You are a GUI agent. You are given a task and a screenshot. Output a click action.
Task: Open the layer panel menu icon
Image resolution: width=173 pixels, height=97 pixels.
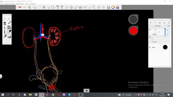point(169,23)
